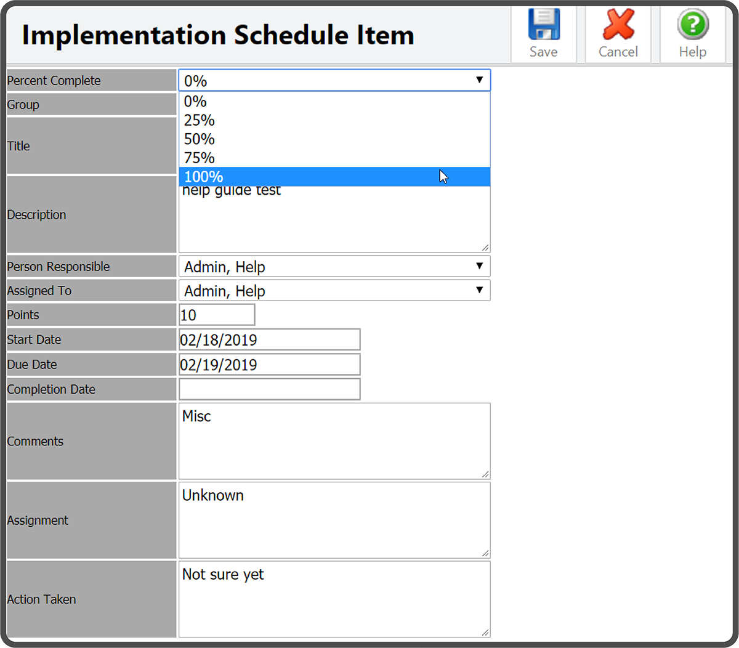
Task: Open Help with the green question mark icon
Action: point(692,26)
